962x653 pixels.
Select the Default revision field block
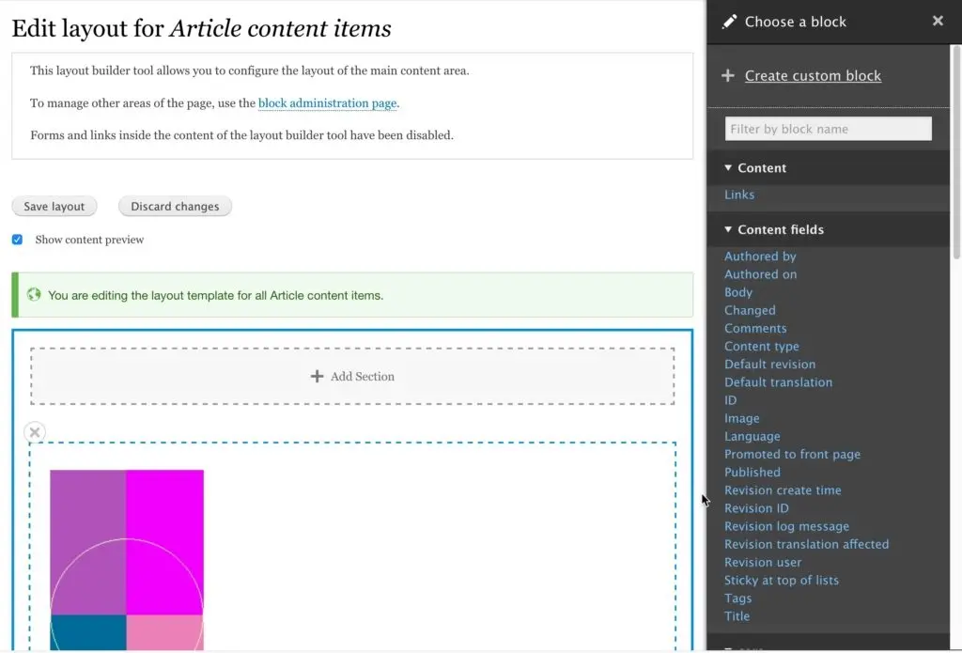(x=770, y=364)
